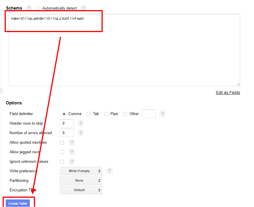Check Ignore unknown values
This screenshot has height=207, width=254.
pyautogui.click(x=62, y=162)
